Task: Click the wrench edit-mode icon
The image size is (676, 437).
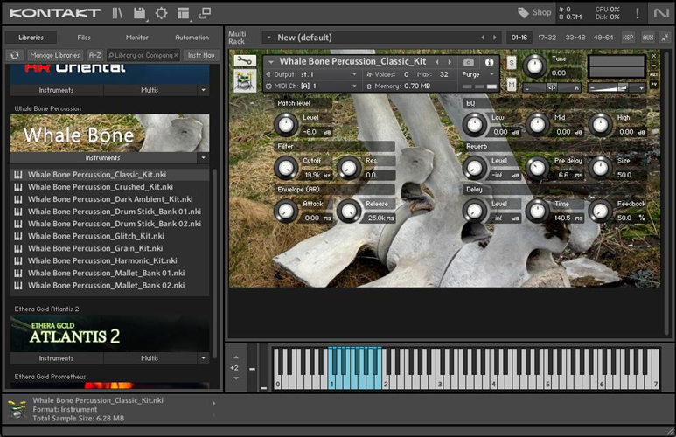Action: coord(245,61)
